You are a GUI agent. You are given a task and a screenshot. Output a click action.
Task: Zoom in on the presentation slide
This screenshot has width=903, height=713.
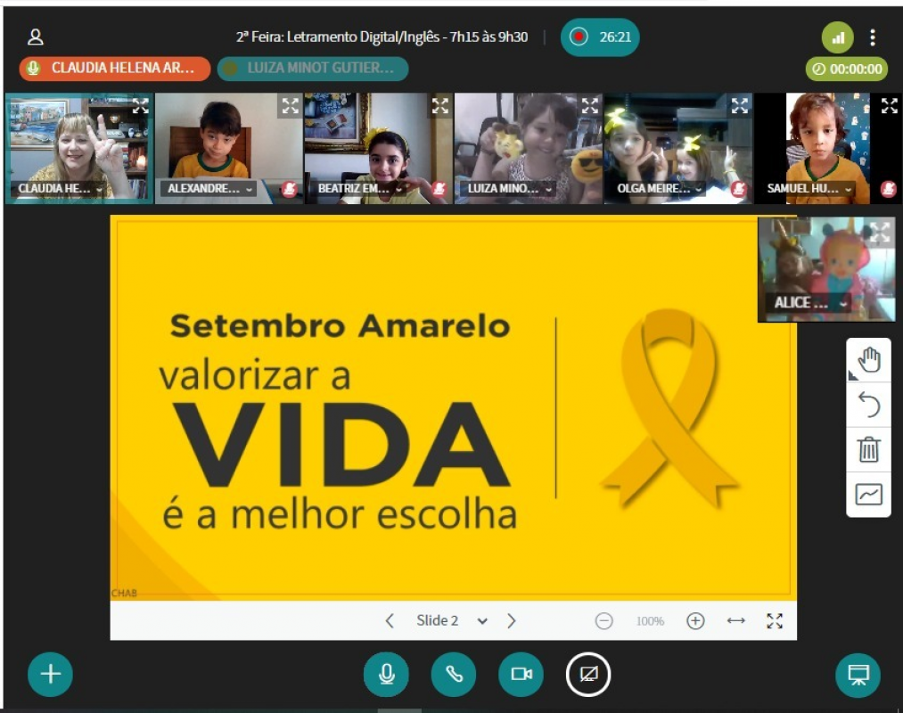[695, 621]
